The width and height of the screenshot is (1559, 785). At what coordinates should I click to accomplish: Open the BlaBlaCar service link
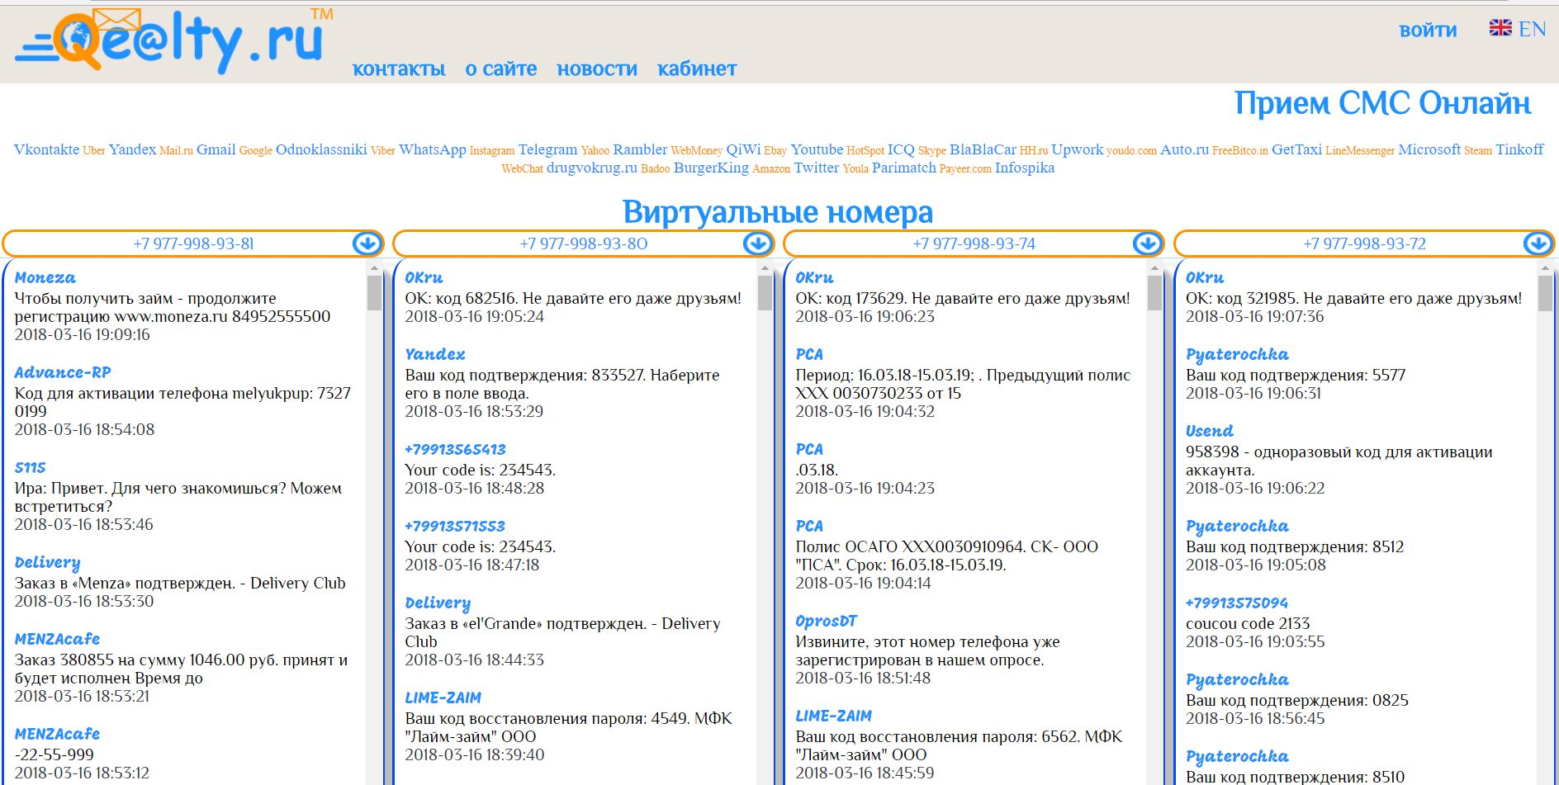click(983, 149)
